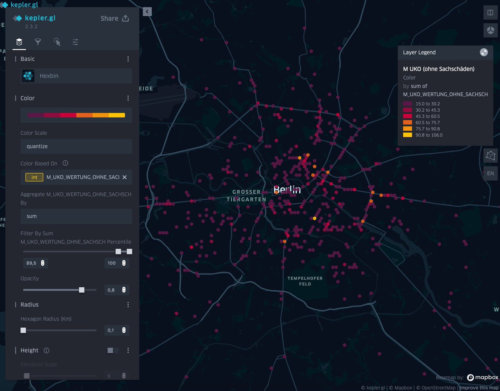
Task: Change map language via EN button
Action: click(490, 173)
